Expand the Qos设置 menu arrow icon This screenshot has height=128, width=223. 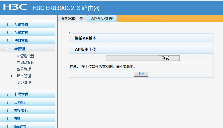click(x=8, y=126)
